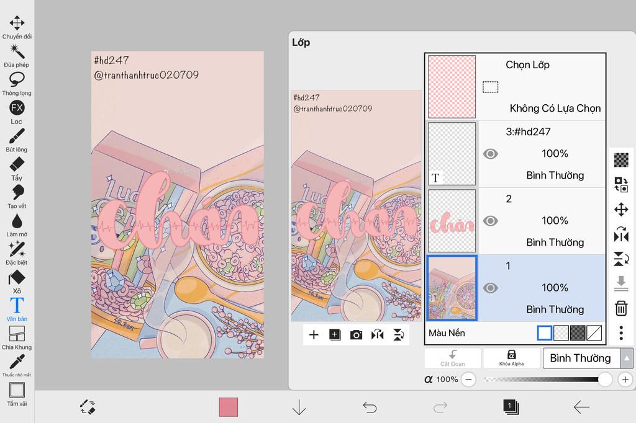Select the Chọn Lớp selection layer row
The width and height of the screenshot is (636, 423).
point(516,87)
